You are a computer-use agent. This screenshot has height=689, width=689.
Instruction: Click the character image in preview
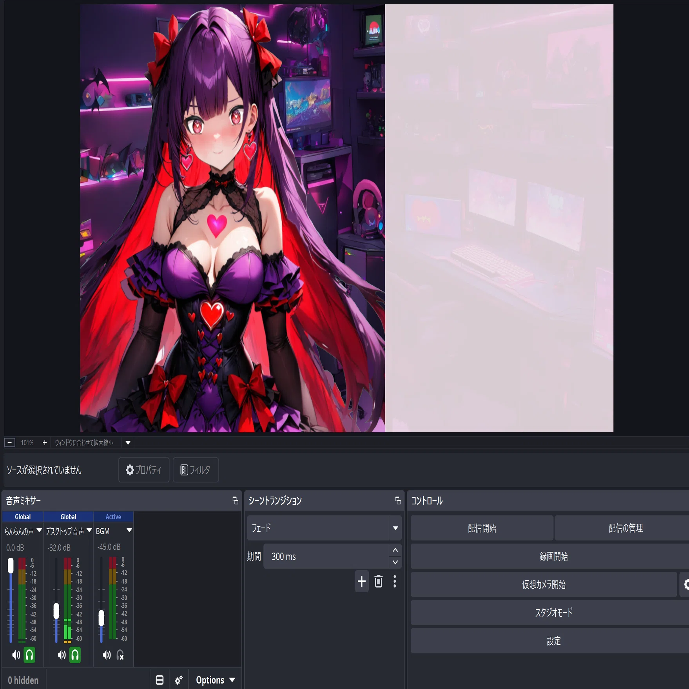(232, 218)
